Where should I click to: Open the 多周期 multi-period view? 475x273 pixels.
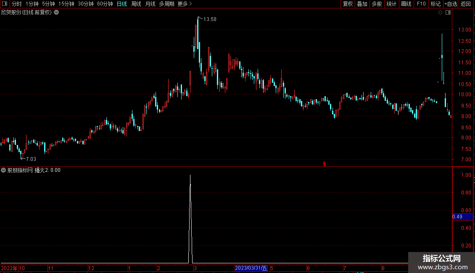(166, 4)
